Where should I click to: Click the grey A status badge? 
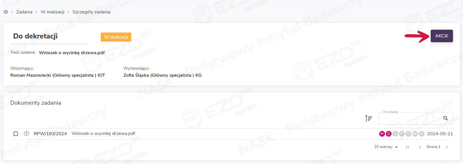pyautogui.click(x=395, y=134)
